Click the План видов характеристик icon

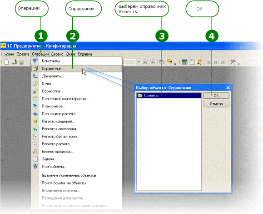35,99
